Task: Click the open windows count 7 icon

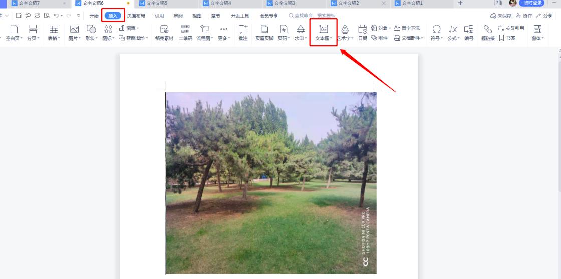Action: coord(498,3)
